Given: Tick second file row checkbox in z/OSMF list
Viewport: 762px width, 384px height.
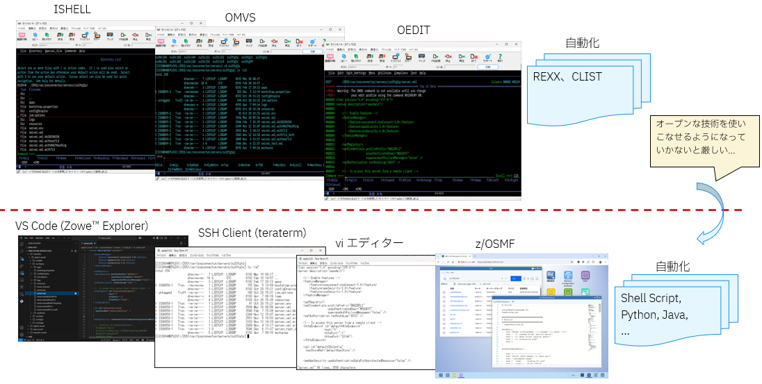Looking at the screenshot, I should coord(444,297).
